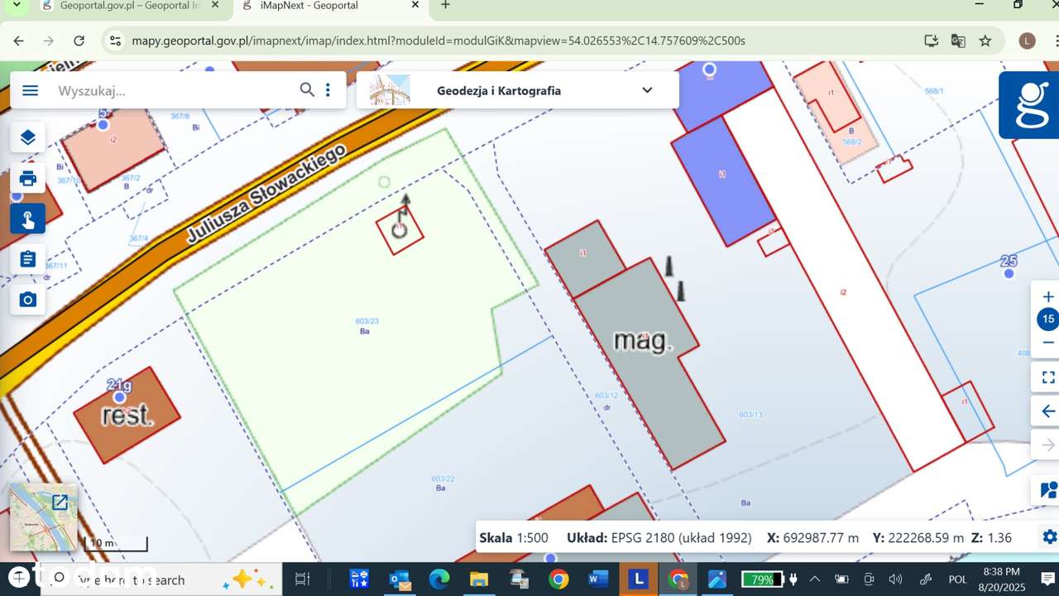Expand the tab search dropdown

(x=17, y=5)
